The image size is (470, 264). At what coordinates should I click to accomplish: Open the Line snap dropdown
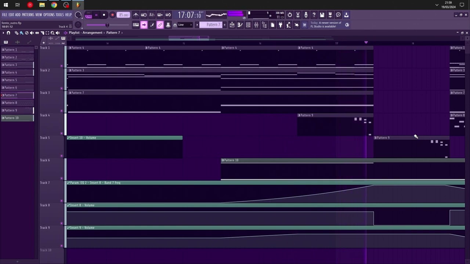coord(185,25)
